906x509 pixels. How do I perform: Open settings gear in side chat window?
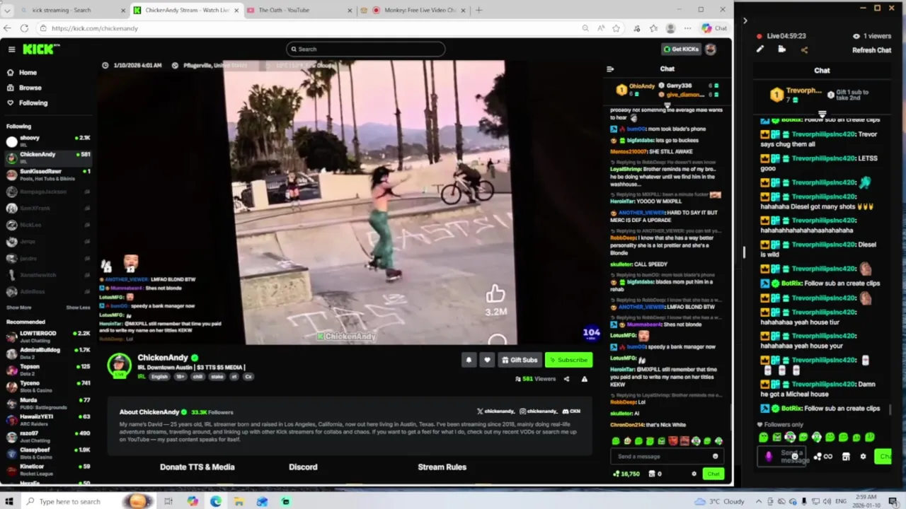(863, 457)
